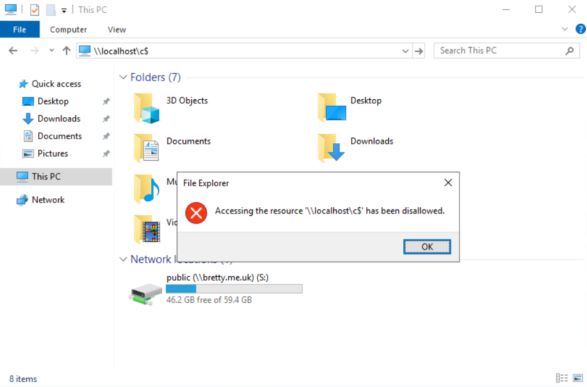Collapse the Folders (7) group
Image resolution: width=587 pixels, height=387 pixels.
coord(123,77)
